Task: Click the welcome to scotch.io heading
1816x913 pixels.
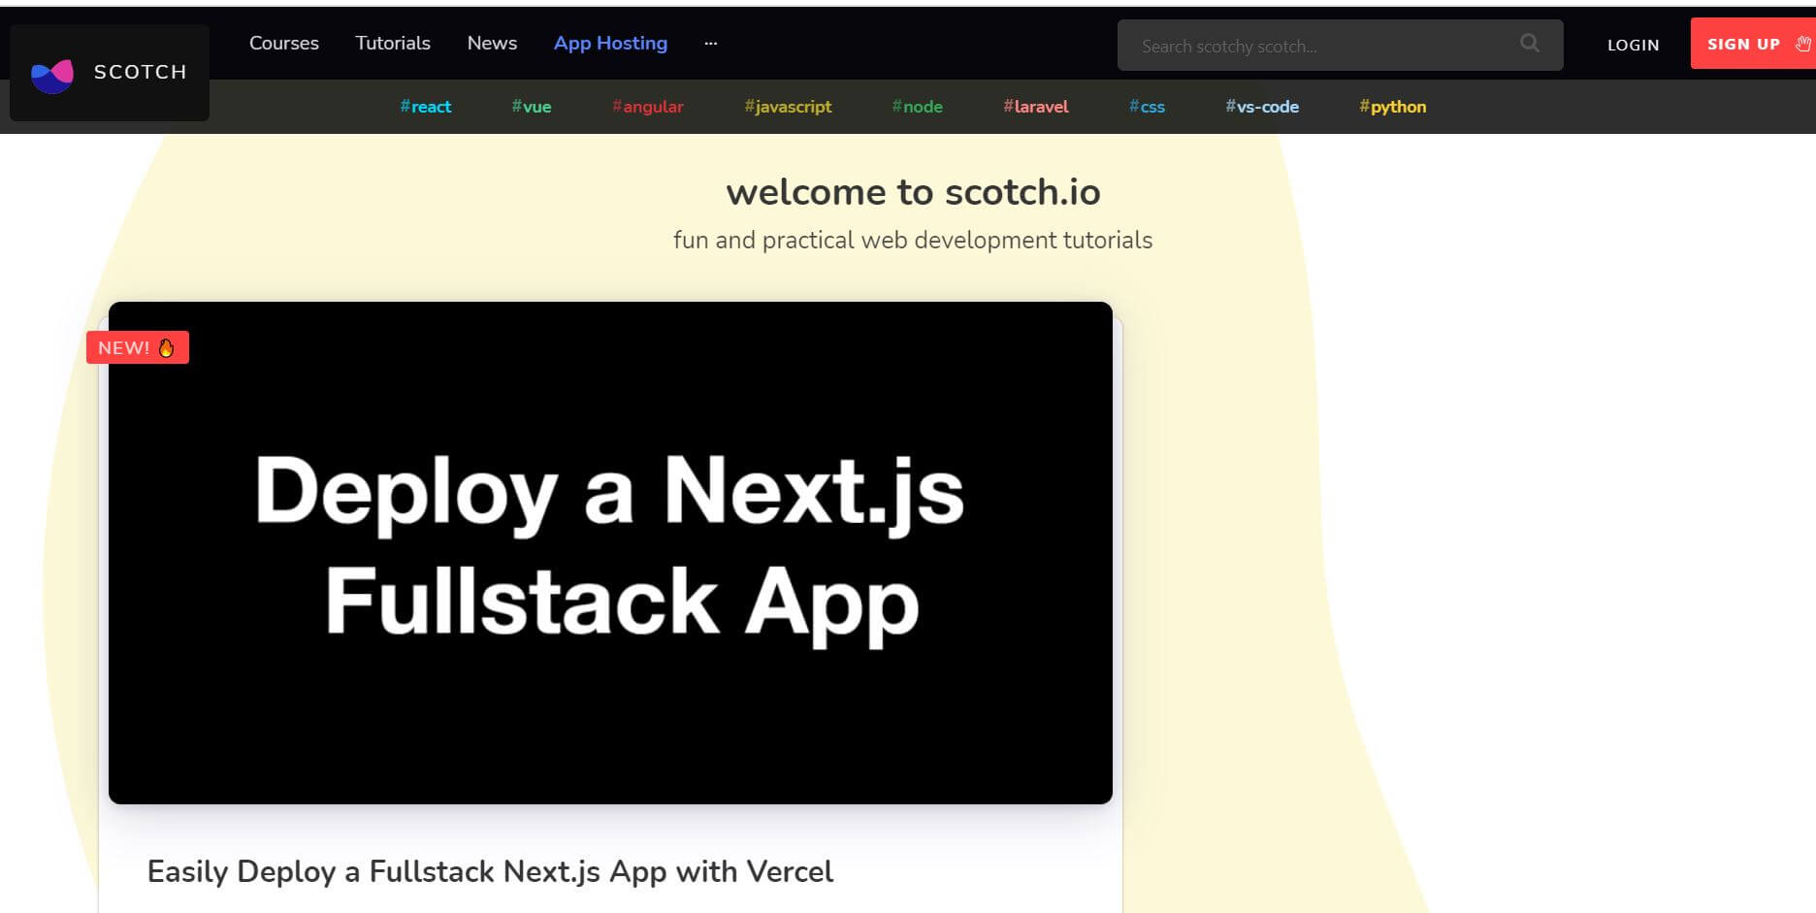Action: point(913,192)
